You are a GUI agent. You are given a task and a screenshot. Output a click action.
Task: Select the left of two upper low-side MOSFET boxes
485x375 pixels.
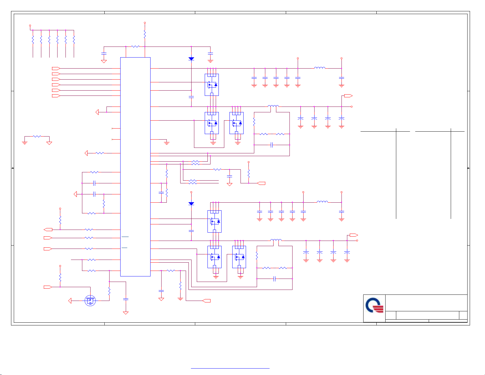click(x=212, y=123)
